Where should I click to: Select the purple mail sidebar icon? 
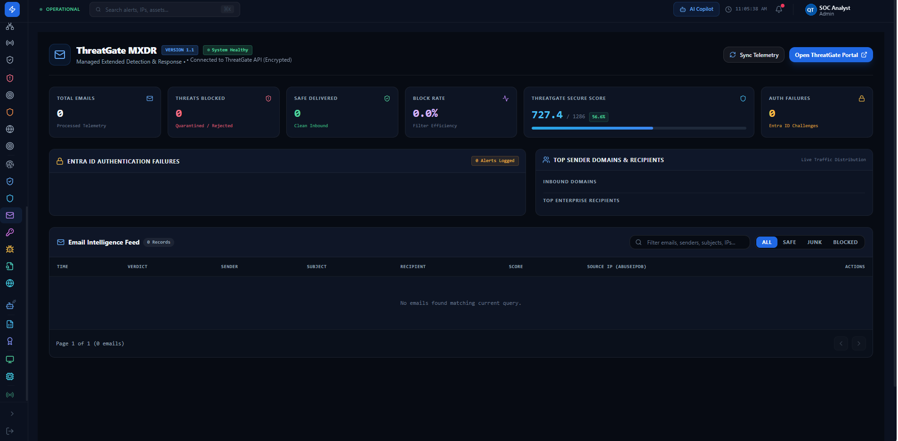click(10, 215)
